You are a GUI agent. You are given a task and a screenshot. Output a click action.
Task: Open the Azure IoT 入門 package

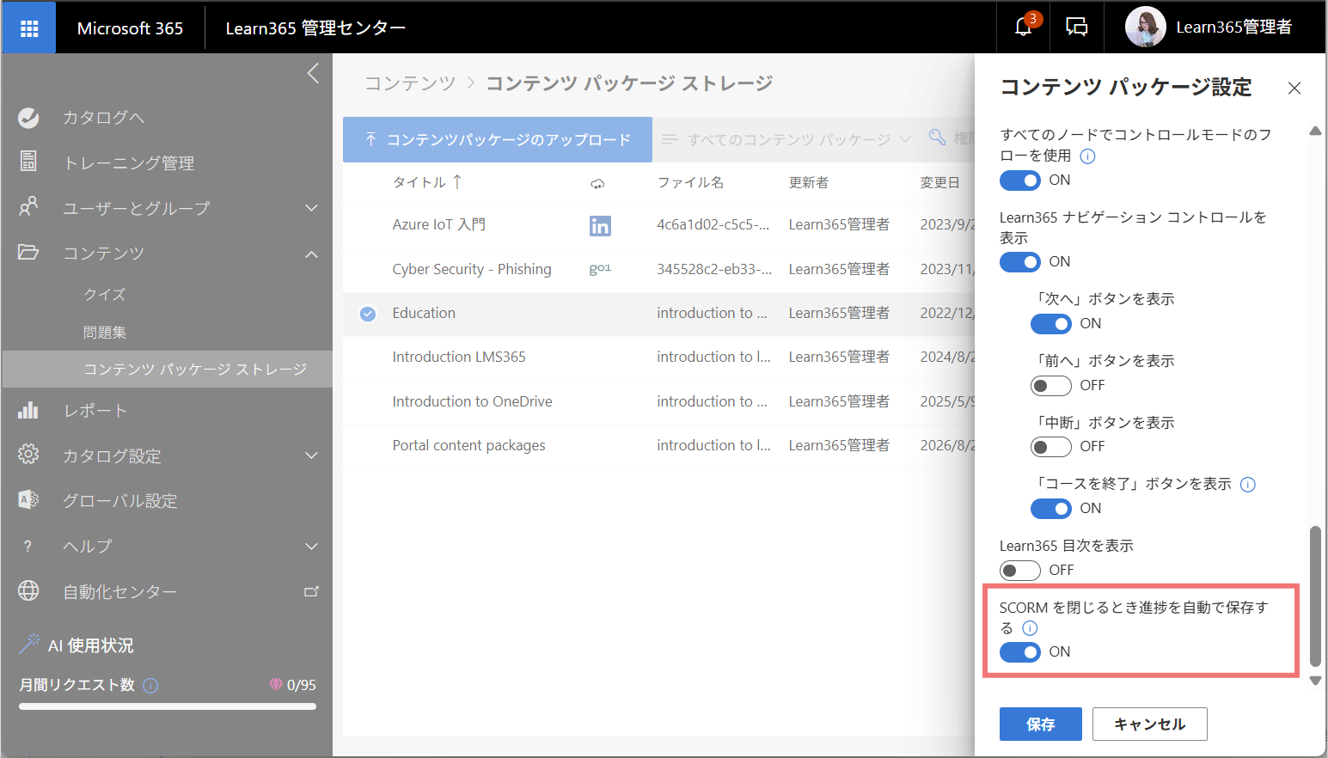(438, 224)
